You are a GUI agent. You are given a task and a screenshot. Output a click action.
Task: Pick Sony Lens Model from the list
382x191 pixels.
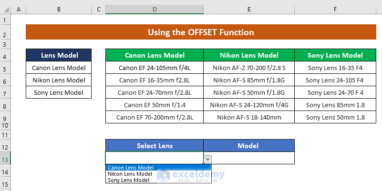click(129, 180)
